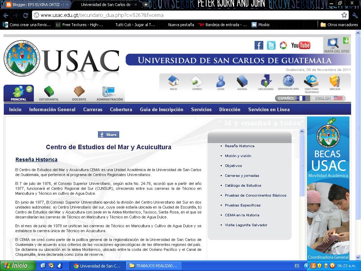Open the USAC Correo mail icon
Viewport: 361px width, 271px height.
pos(196,82)
